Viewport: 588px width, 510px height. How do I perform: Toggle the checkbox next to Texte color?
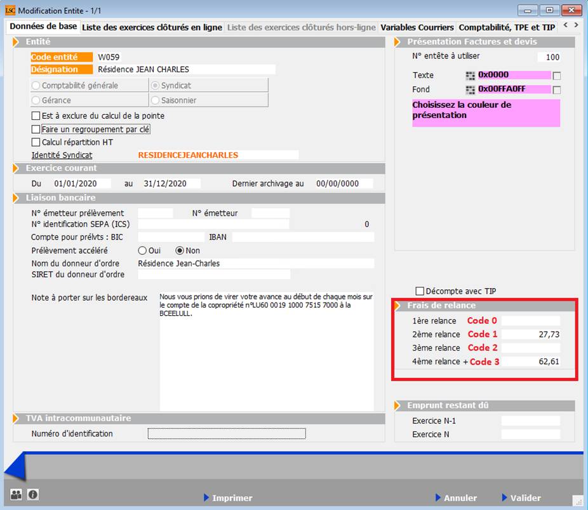[557, 76]
